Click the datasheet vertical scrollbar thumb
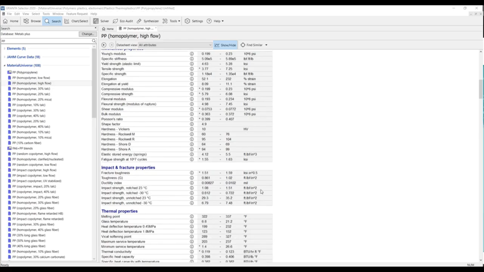The height and width of the screenshot is (272, 484). (x=481, y=89)
